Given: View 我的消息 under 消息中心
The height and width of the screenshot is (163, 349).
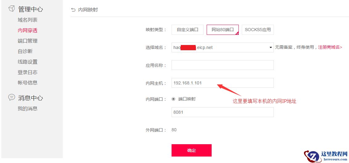Looking at the screenshot, I should [28, 108].
